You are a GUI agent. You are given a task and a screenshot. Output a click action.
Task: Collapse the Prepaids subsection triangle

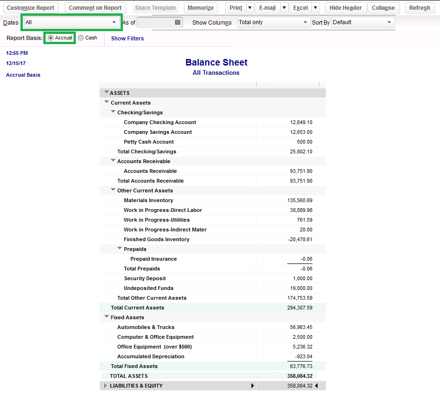coord(120,249)
